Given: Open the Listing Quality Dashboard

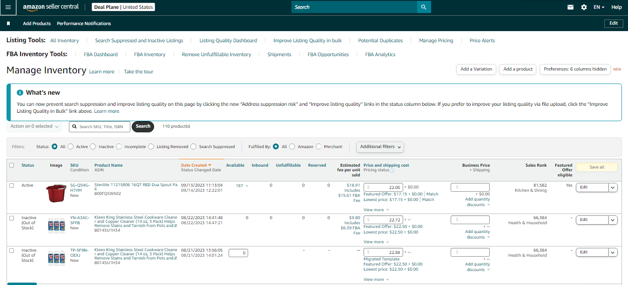Looking at the screenshot, I should tap(228, 41).
